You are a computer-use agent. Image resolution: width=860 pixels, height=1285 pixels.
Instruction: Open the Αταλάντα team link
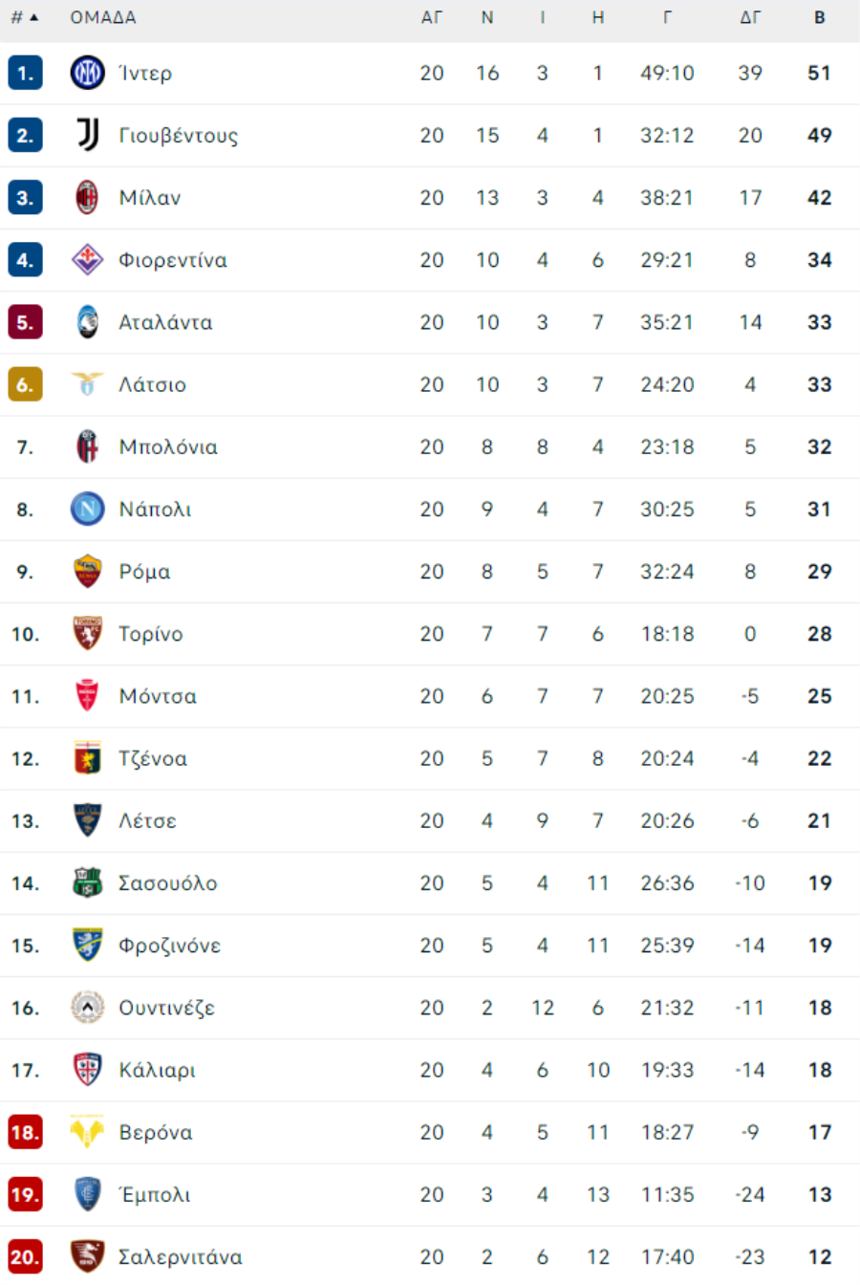pos(165,322)
